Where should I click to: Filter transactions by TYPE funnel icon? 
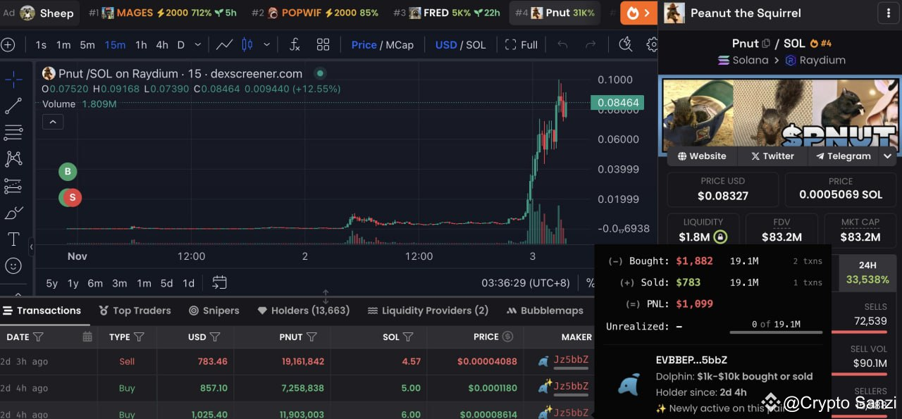point(140,337)
